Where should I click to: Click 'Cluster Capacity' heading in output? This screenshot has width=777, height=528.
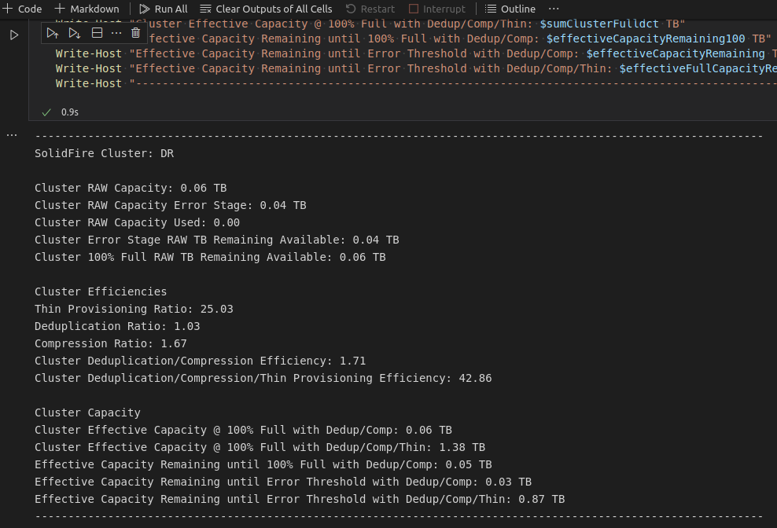point(88,413)
